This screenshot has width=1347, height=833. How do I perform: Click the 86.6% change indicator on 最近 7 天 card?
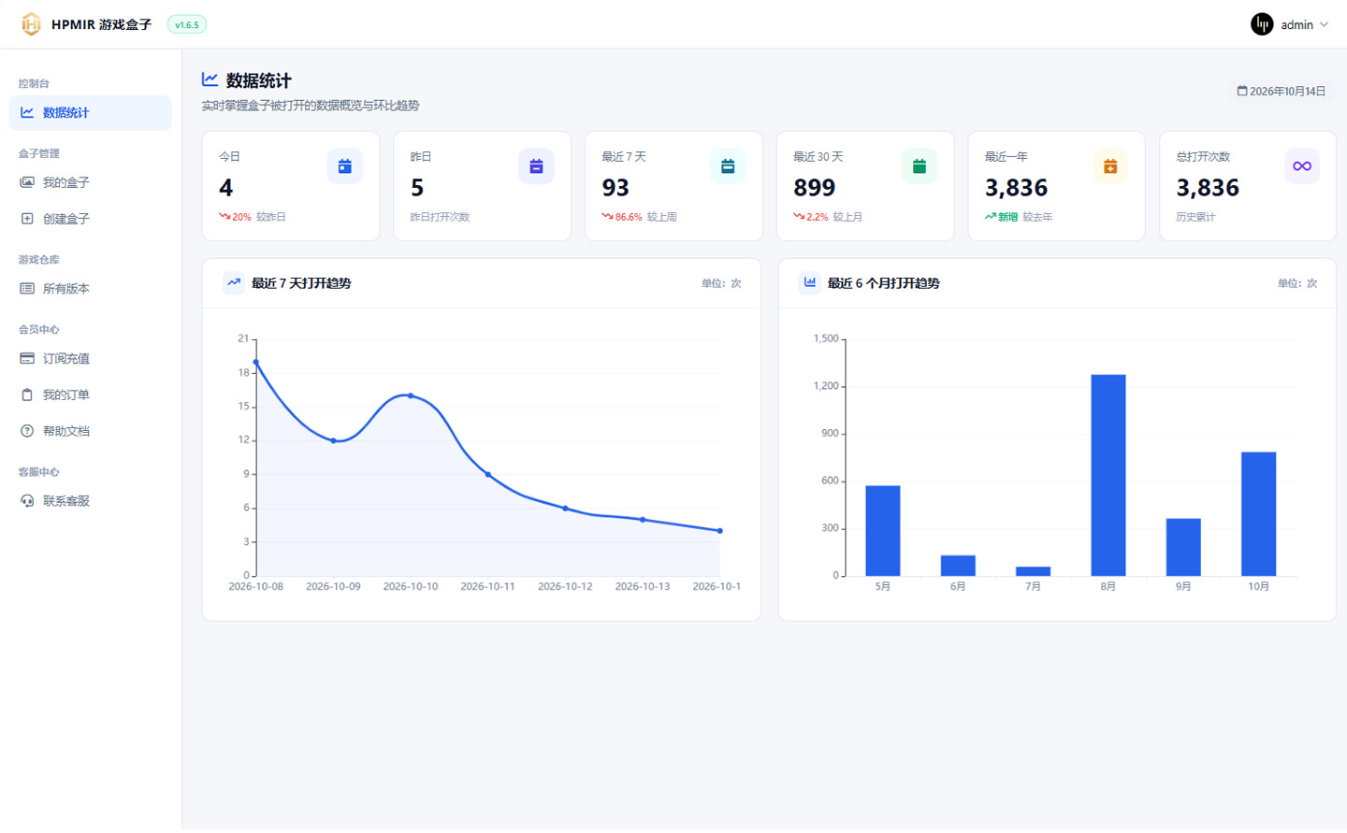(x=622, y=217)
